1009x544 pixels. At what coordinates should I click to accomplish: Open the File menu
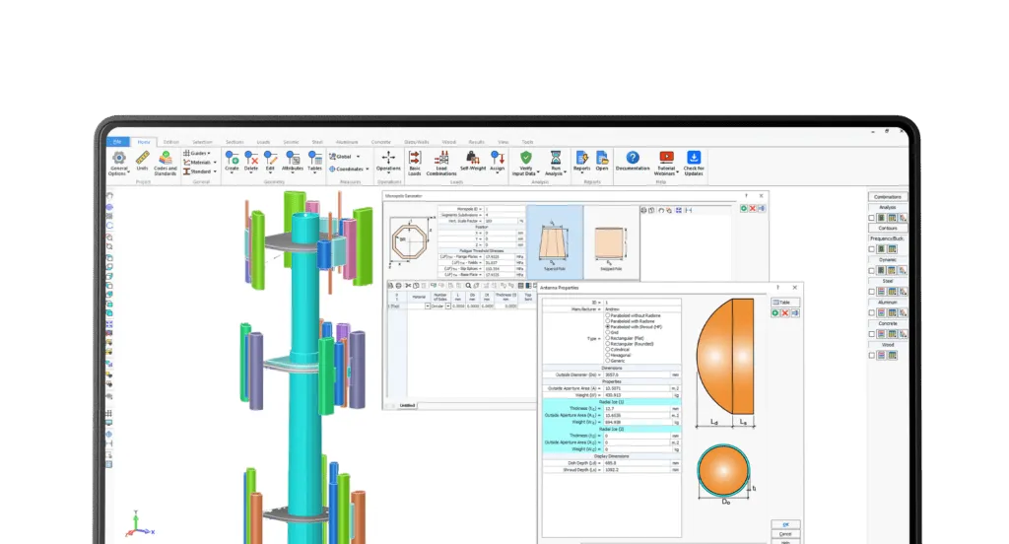click(x=118, y=142)
